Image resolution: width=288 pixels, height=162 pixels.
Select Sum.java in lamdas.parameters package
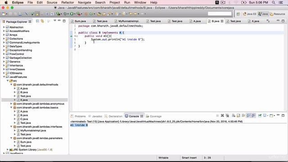coord(26,142)
